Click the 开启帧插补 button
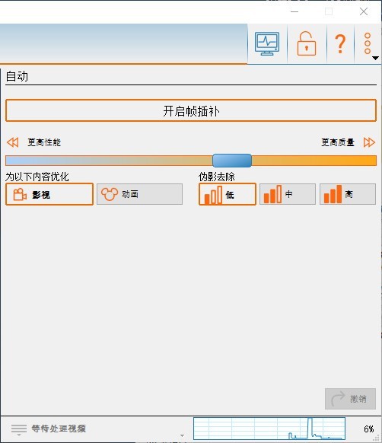 coord(191,110)
